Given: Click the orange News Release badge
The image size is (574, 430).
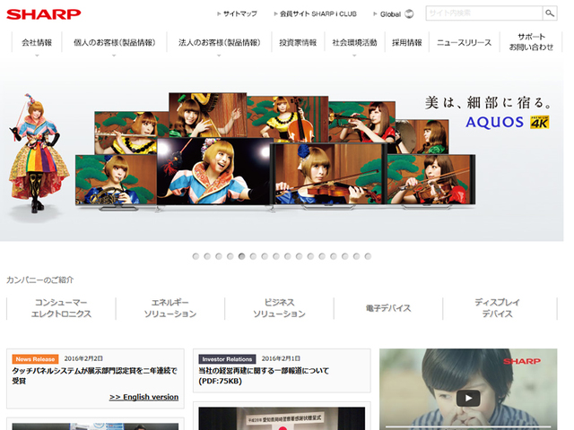Looking at the screenshot, I should [36, 358].
